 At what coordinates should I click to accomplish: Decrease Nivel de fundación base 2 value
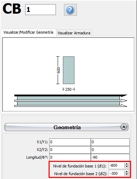[x=127, y=175]
